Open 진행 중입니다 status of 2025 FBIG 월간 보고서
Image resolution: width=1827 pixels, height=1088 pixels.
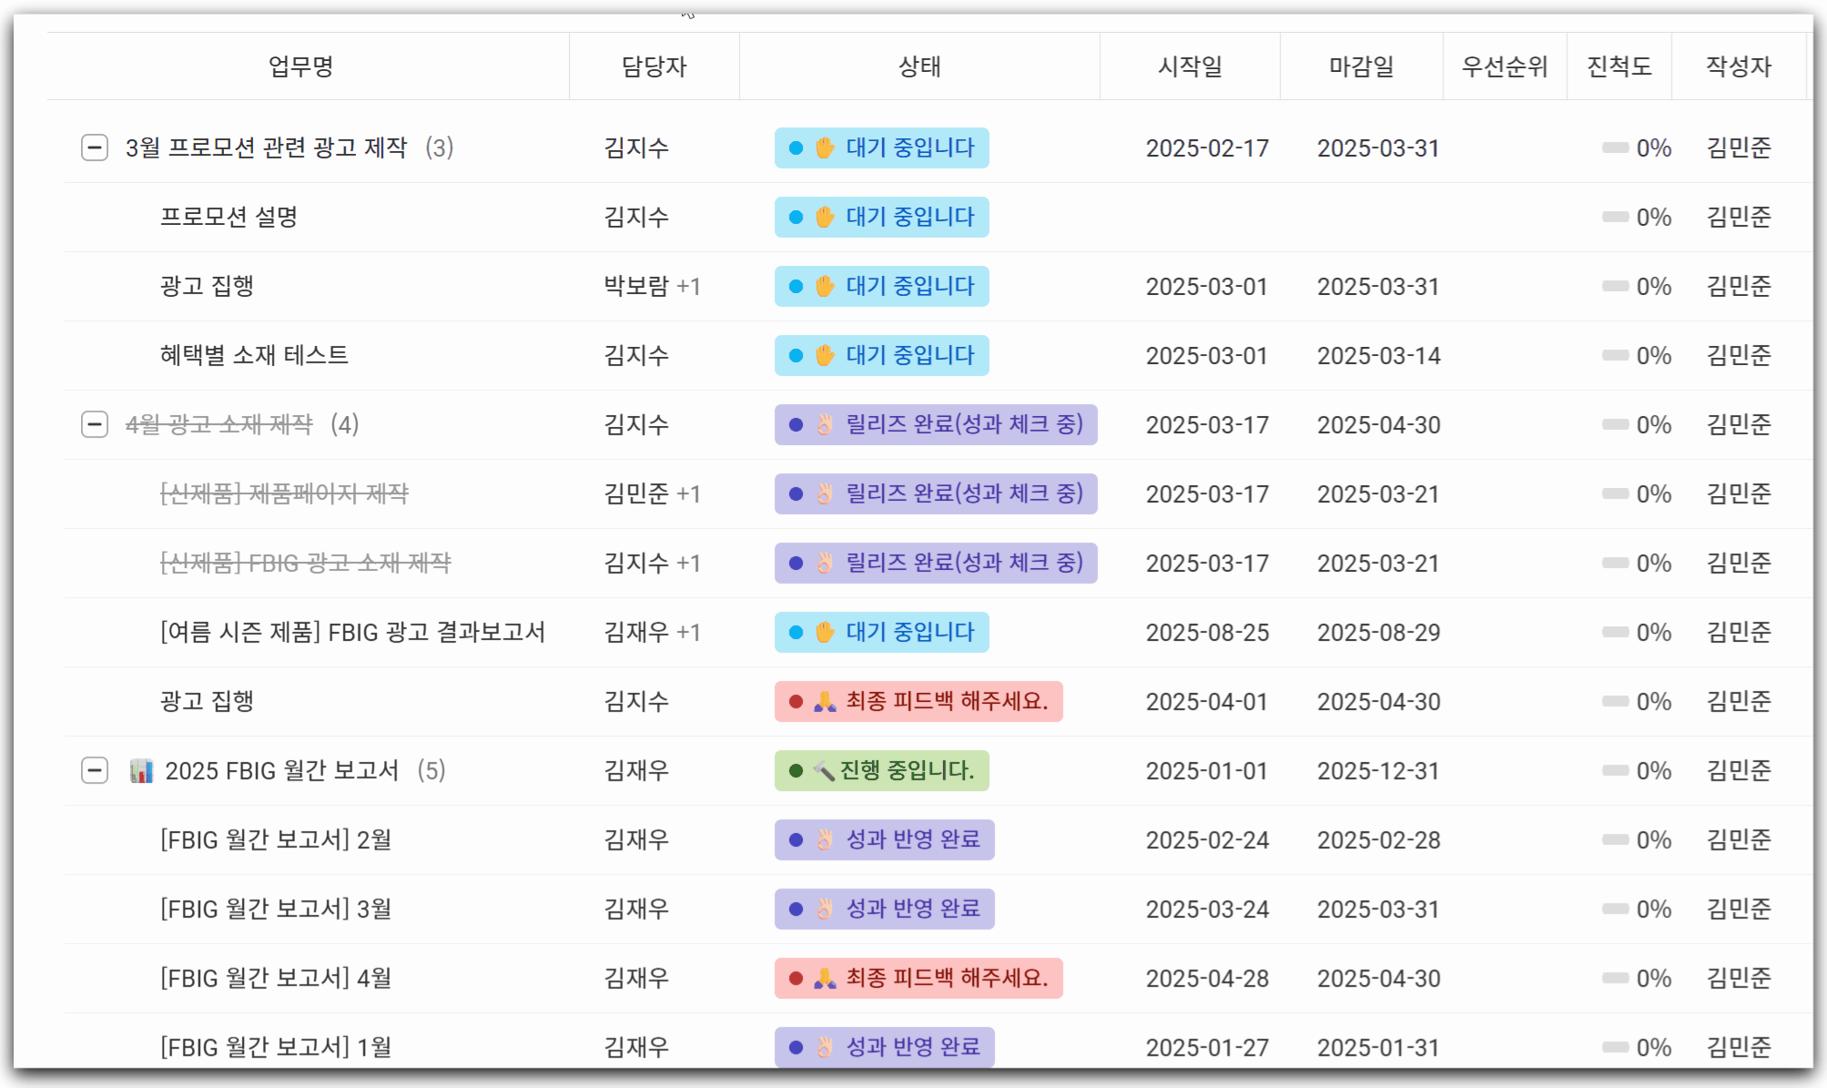point(881,770)
